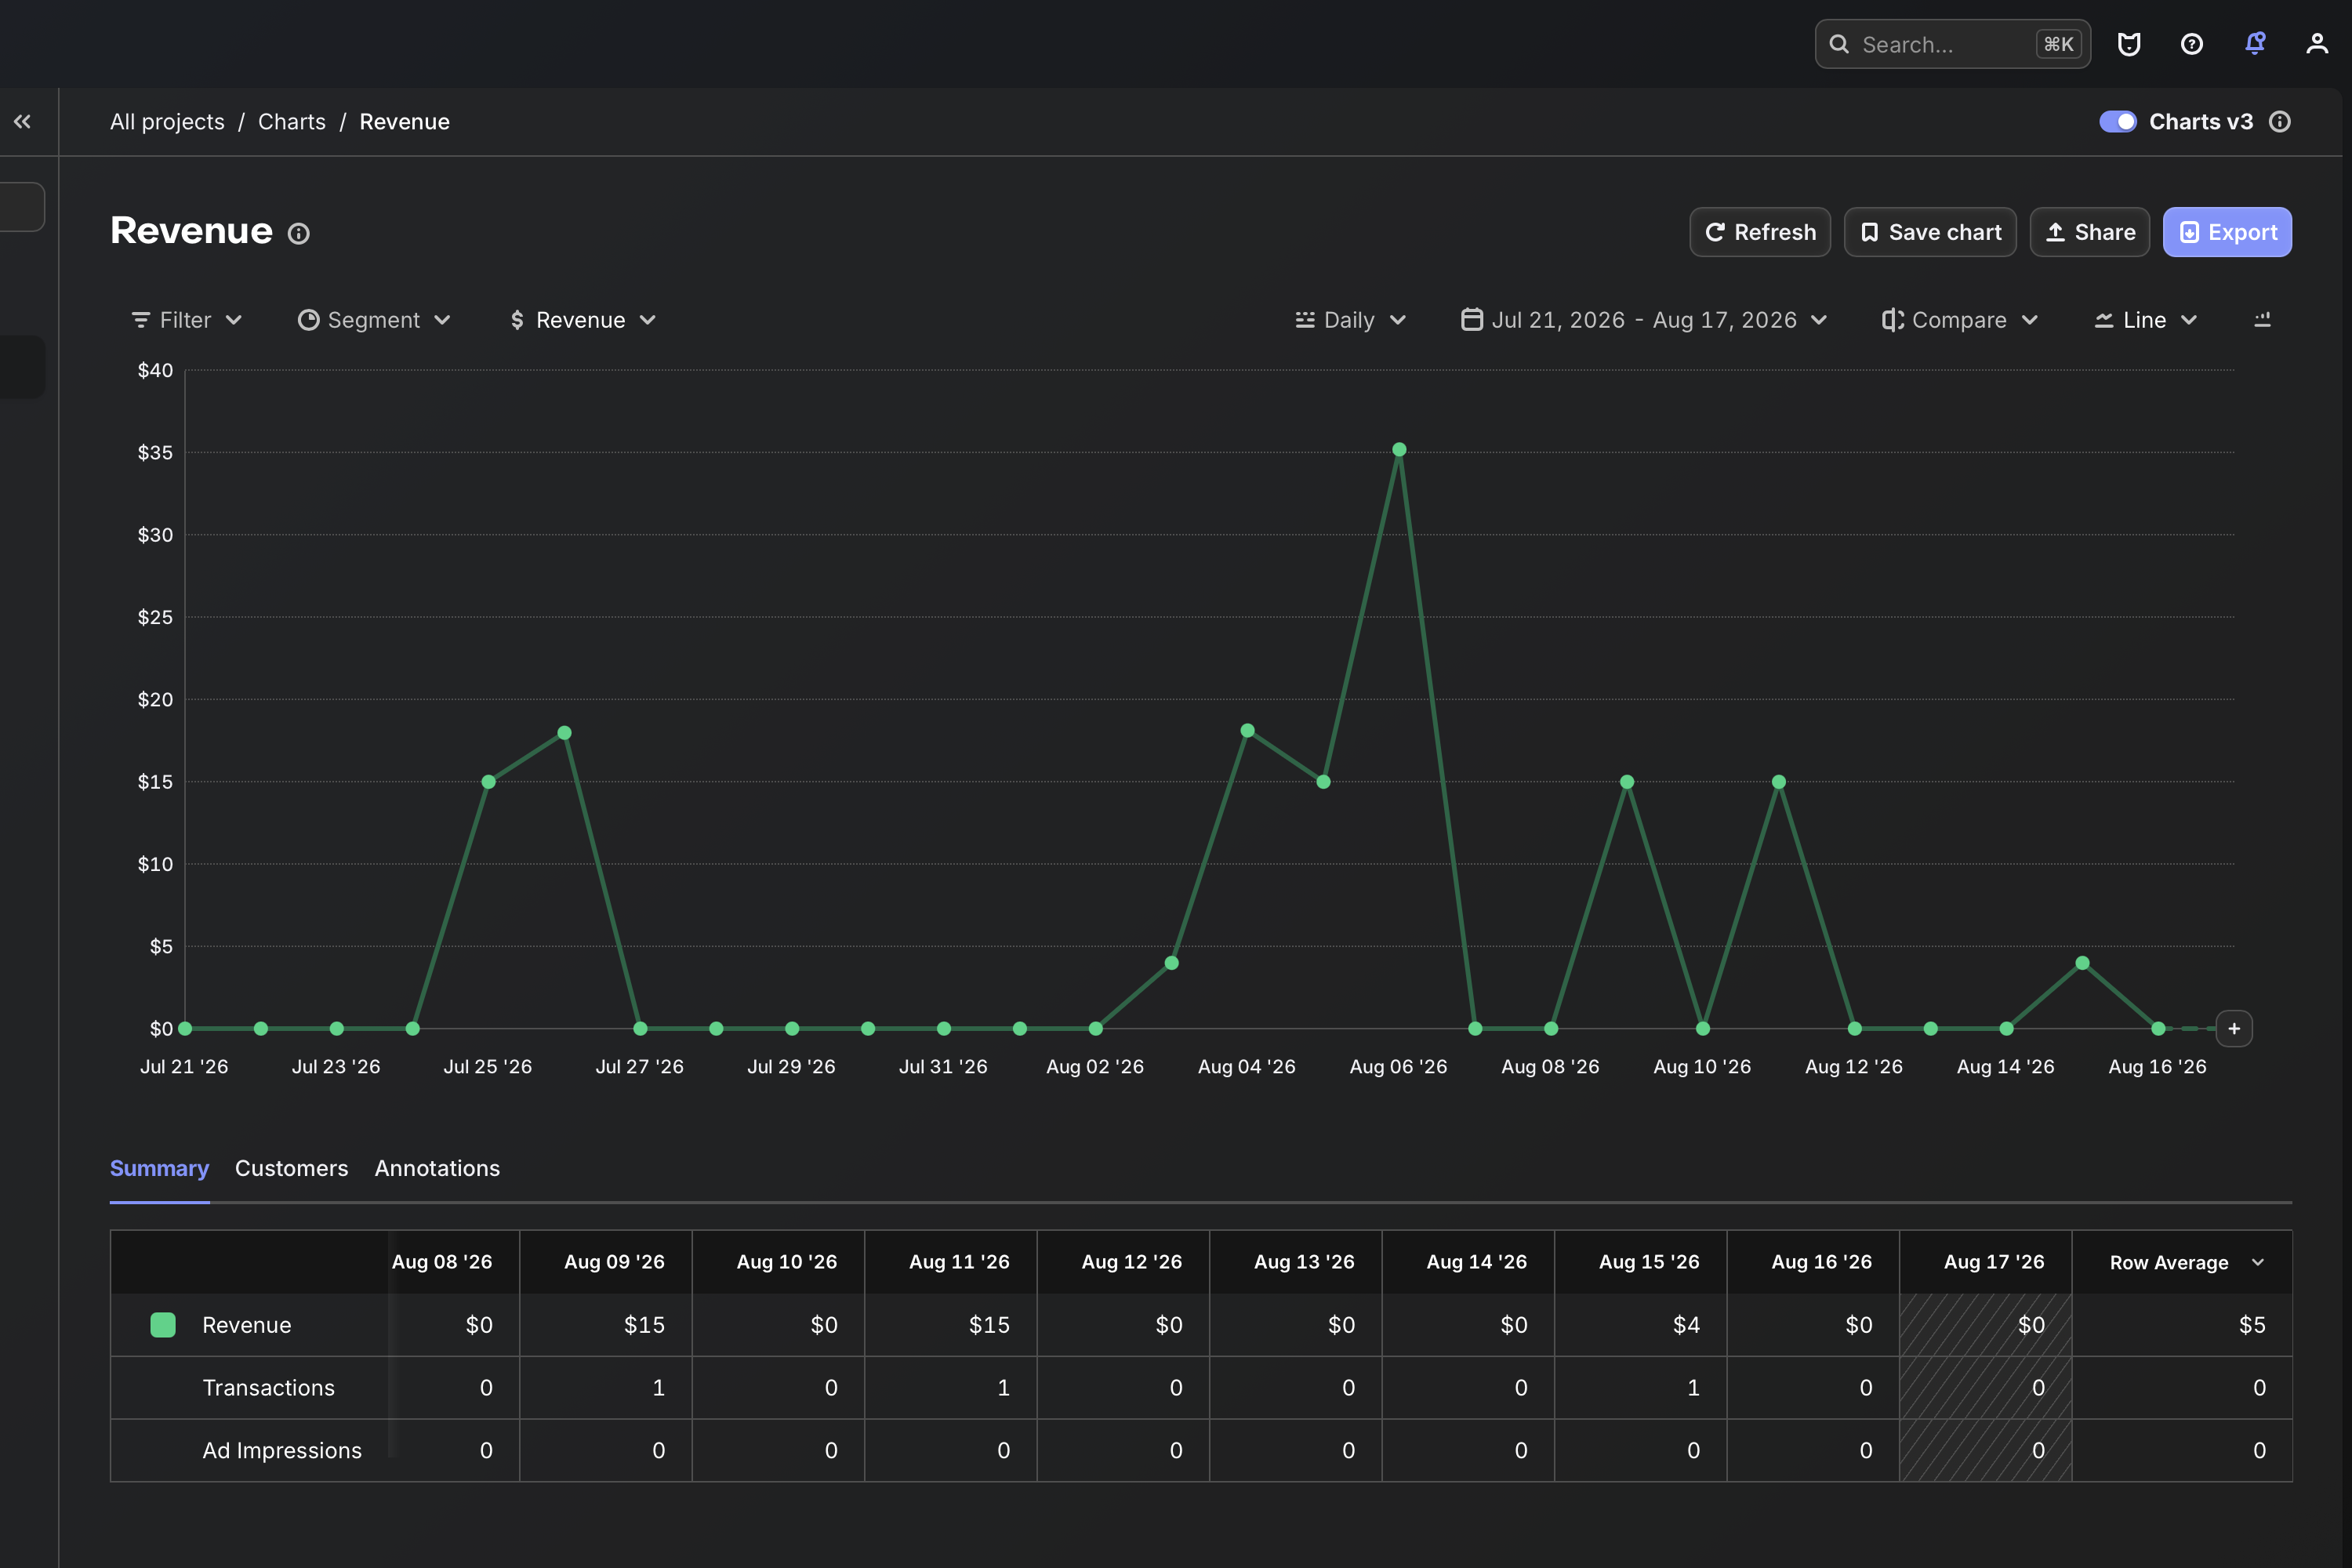Click the Search input field
This screenshot has width=2352, height=1568.
1952,44
